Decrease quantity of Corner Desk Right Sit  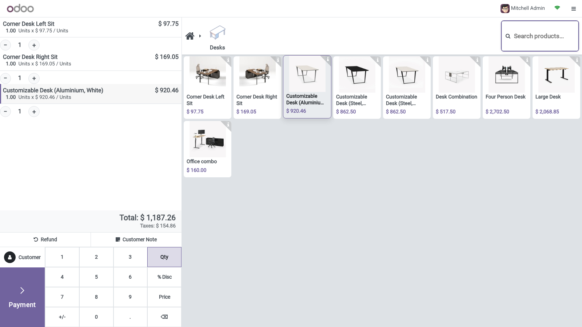(x=5, y=78)
